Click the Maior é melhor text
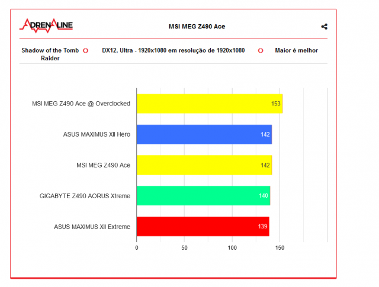 coord(296,50)
